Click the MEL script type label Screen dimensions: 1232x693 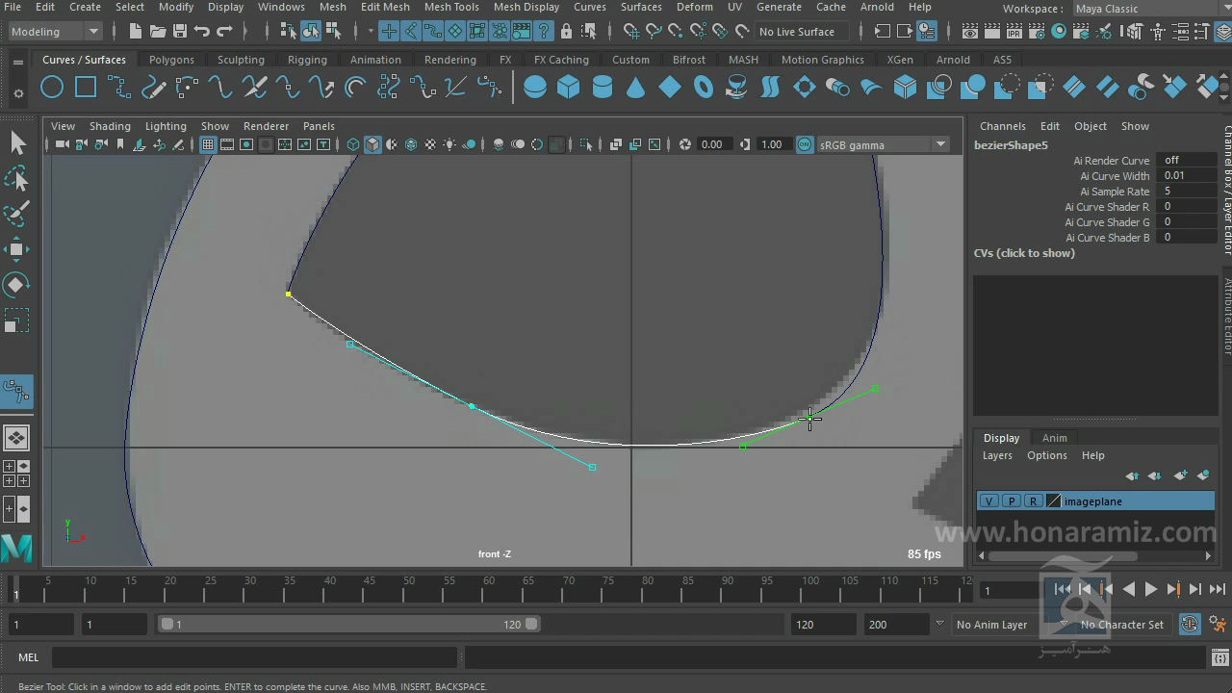[x=29, y=657]
